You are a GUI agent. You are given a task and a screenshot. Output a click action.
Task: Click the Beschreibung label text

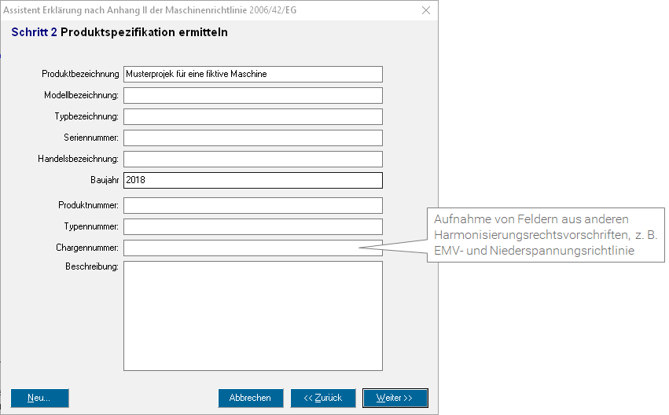(91, 267)
